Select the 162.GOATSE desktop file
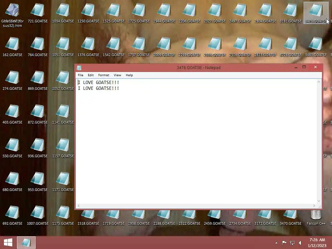 [x=12, y=47]
